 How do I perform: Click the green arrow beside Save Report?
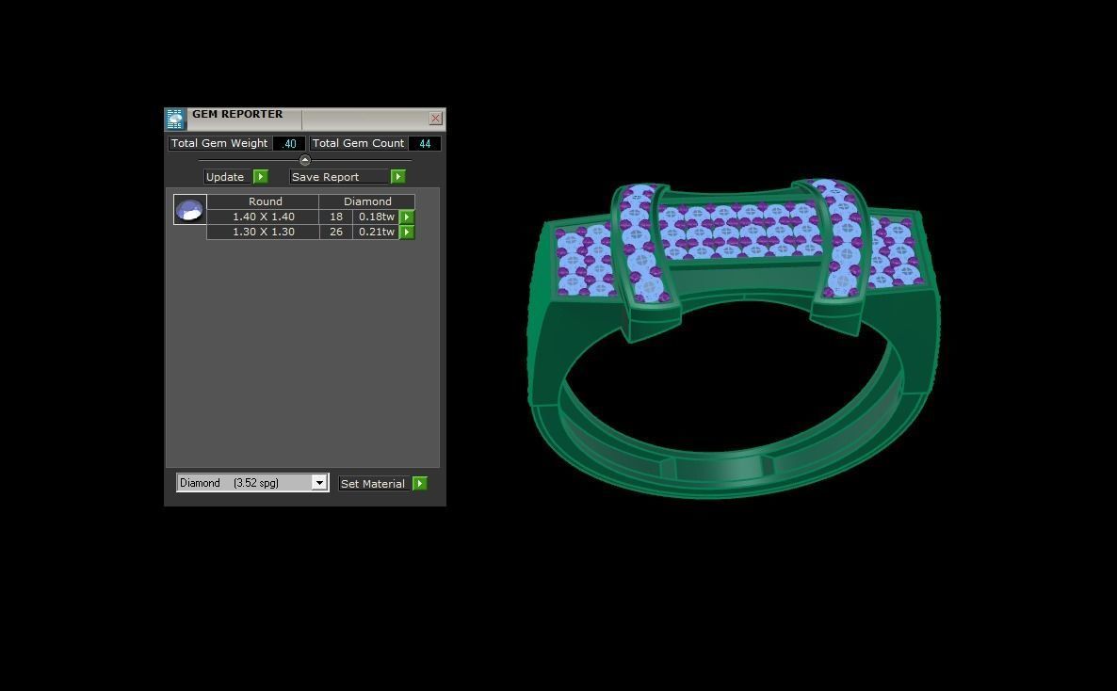[x=398, y=177]
